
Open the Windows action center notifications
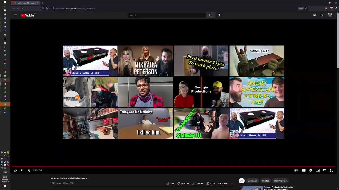(5, 186)
